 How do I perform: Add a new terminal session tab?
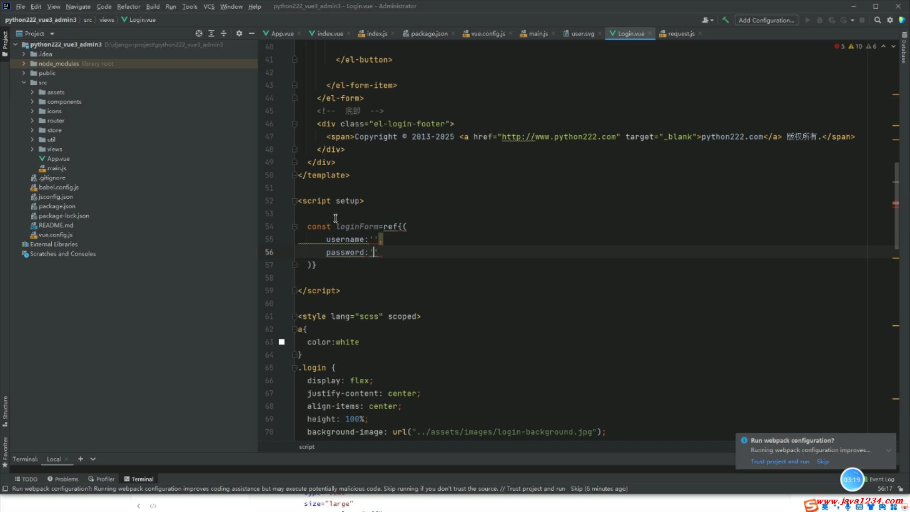[81, 459]
